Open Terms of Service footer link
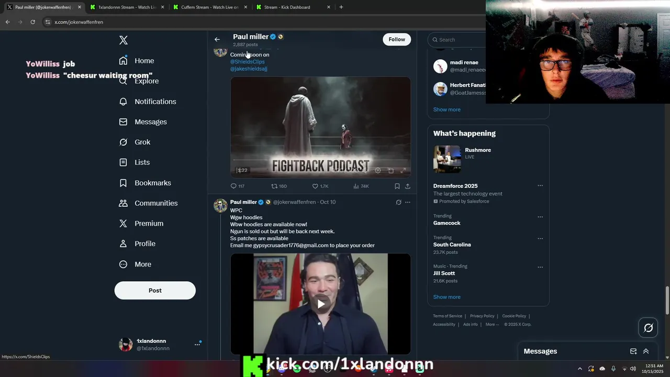Viewport: 670px width, 377px height. coord(448,316)
